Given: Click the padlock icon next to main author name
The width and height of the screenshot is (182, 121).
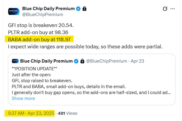Looking at the screenshot, I should pos(84,9).
